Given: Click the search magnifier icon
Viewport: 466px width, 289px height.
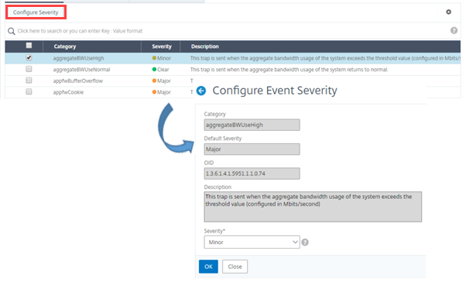Looking at the screenshot, I should tap(12, 31).
